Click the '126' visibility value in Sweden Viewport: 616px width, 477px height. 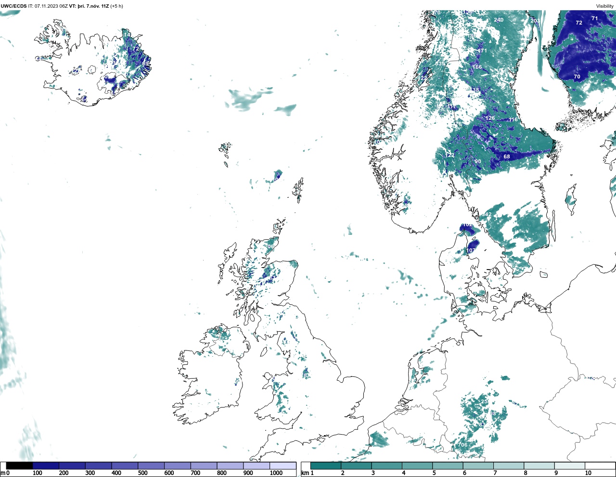(490, 118)
